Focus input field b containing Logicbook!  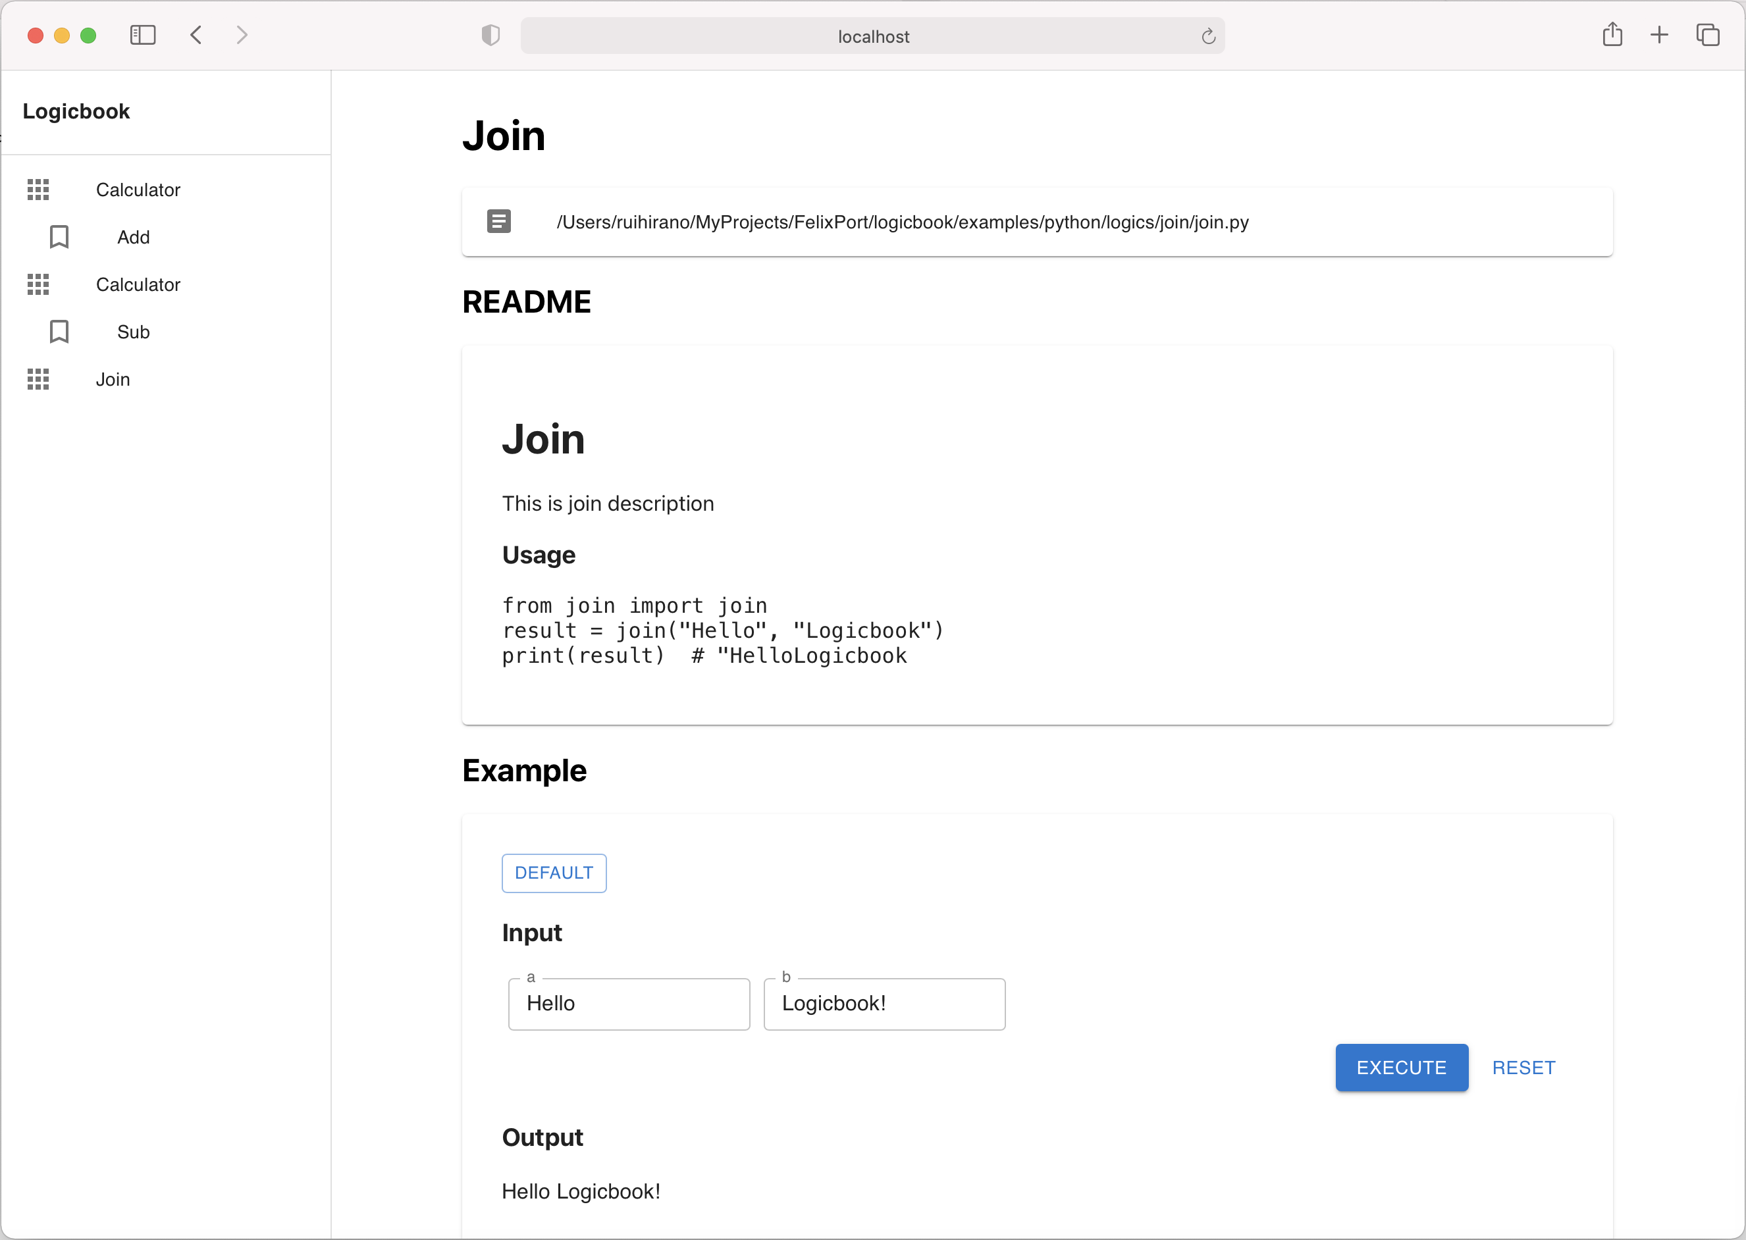tap(884, 1003)
